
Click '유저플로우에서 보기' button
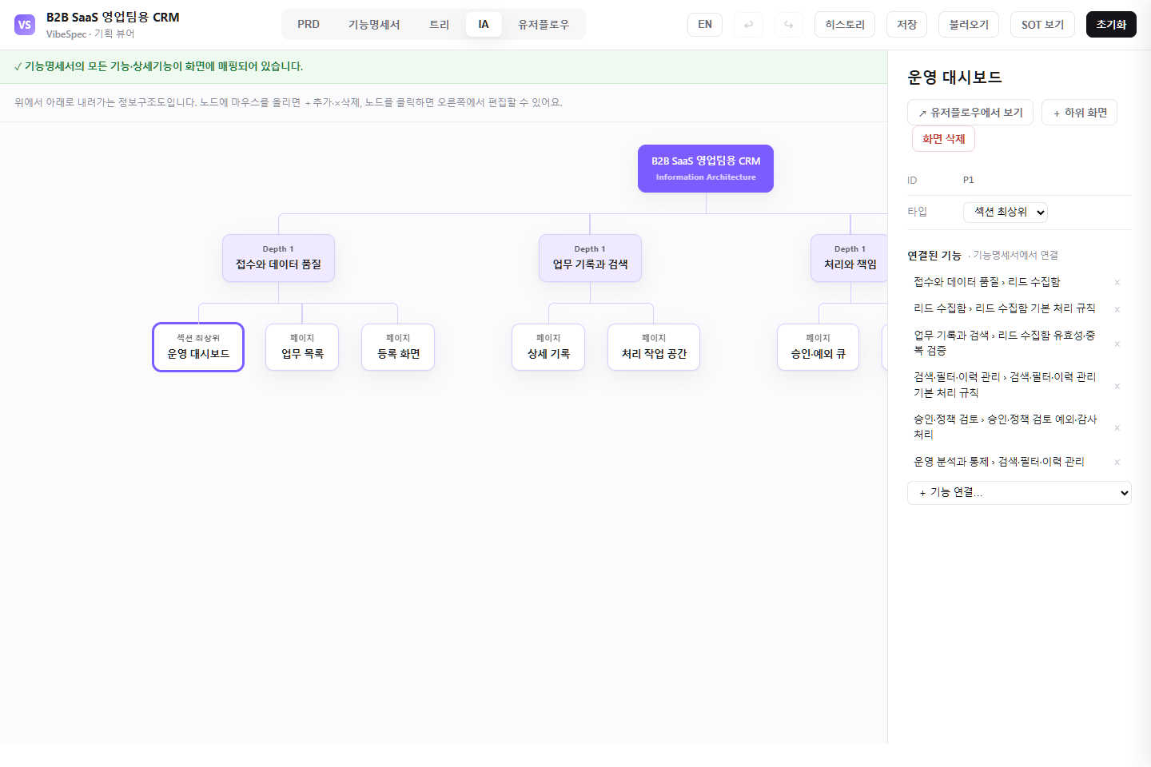[x=970, y=113]
